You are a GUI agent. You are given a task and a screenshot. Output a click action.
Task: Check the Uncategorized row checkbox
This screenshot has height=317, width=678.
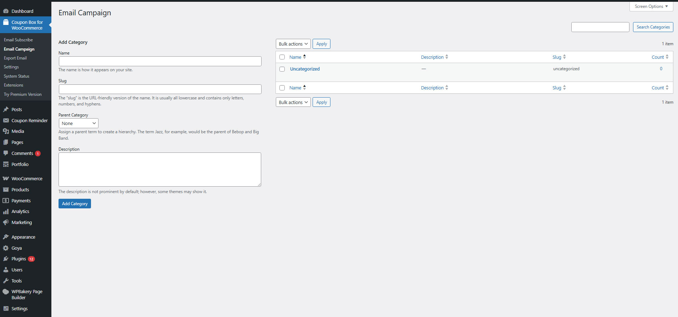pyautogui.click(x=282, y=69)
